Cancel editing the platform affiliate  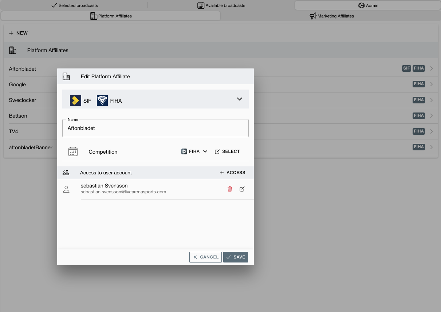205,257
